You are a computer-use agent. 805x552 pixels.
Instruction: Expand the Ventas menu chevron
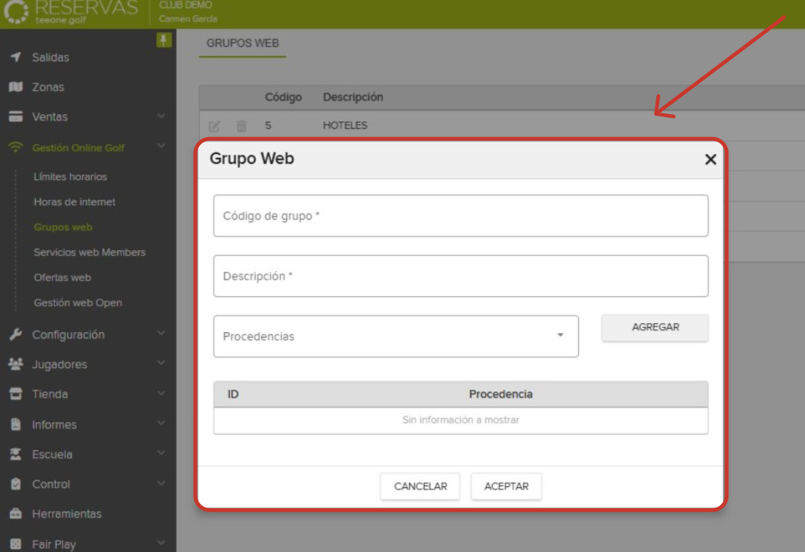(161, 116)
